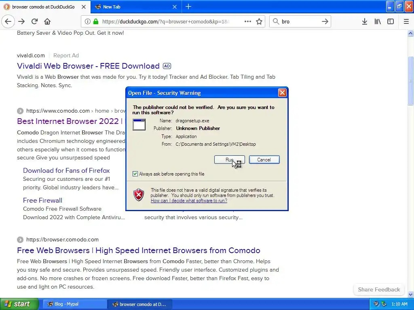This screenshot has width=414, height=310.
Task: Click 'Unknown Publisher' text in dialog
Action: click(198, 128)
